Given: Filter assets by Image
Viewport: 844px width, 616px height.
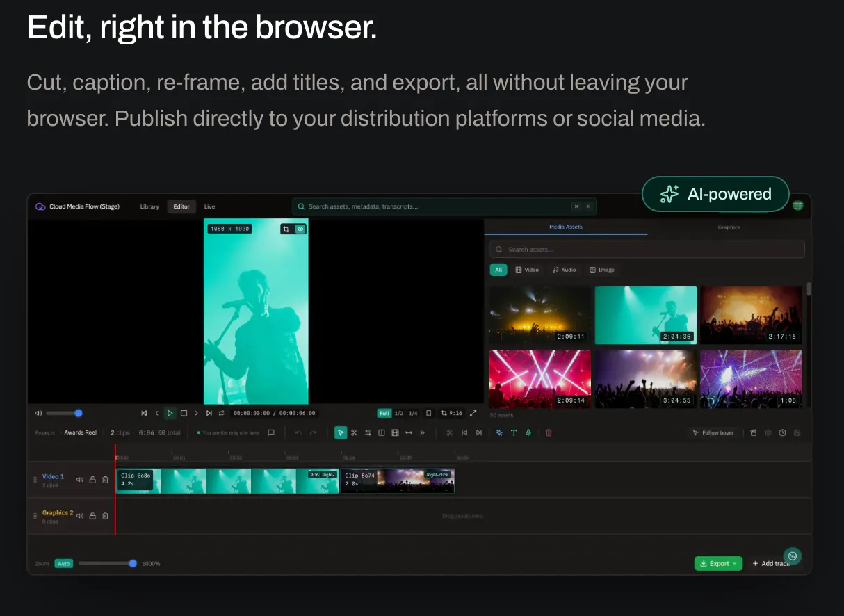Looking at the screenshot, I should click(601, 270).
